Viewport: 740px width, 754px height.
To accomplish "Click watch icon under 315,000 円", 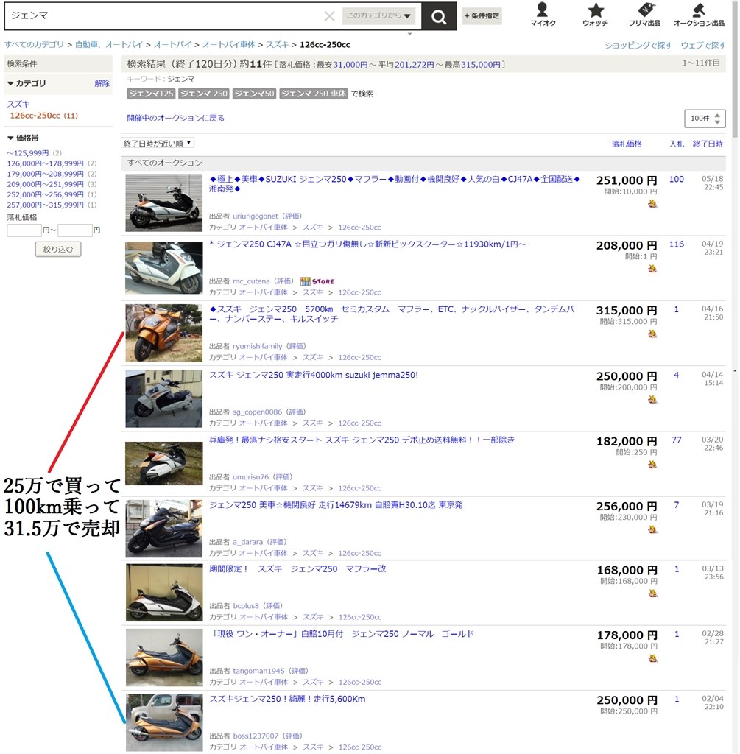I will click(652, 334).
